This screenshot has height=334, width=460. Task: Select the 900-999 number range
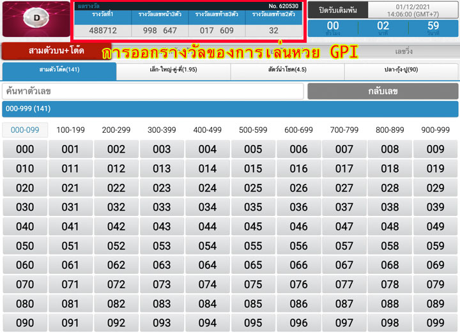pos(435,130)
